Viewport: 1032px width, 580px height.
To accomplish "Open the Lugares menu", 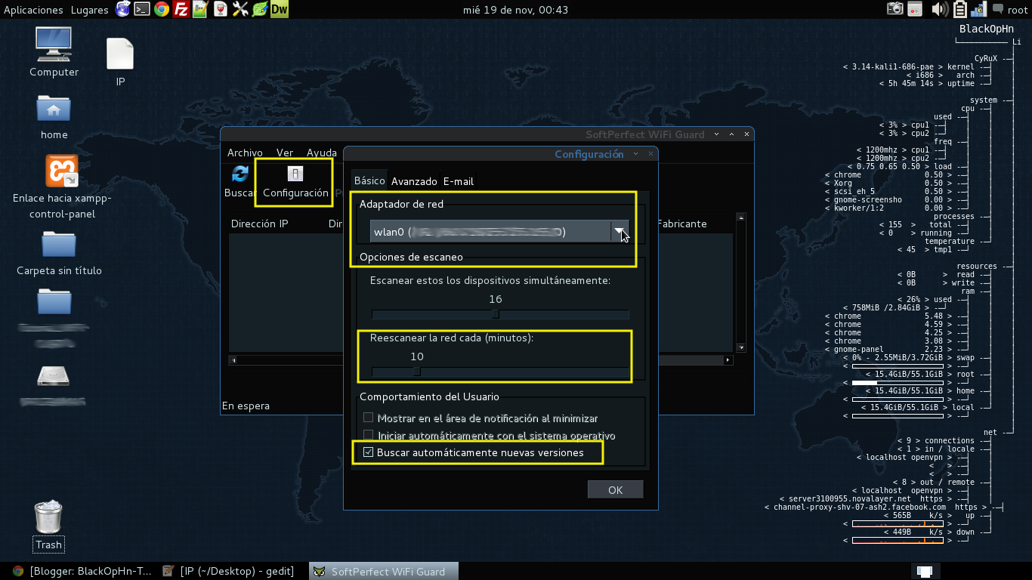I will coord(89,10).
